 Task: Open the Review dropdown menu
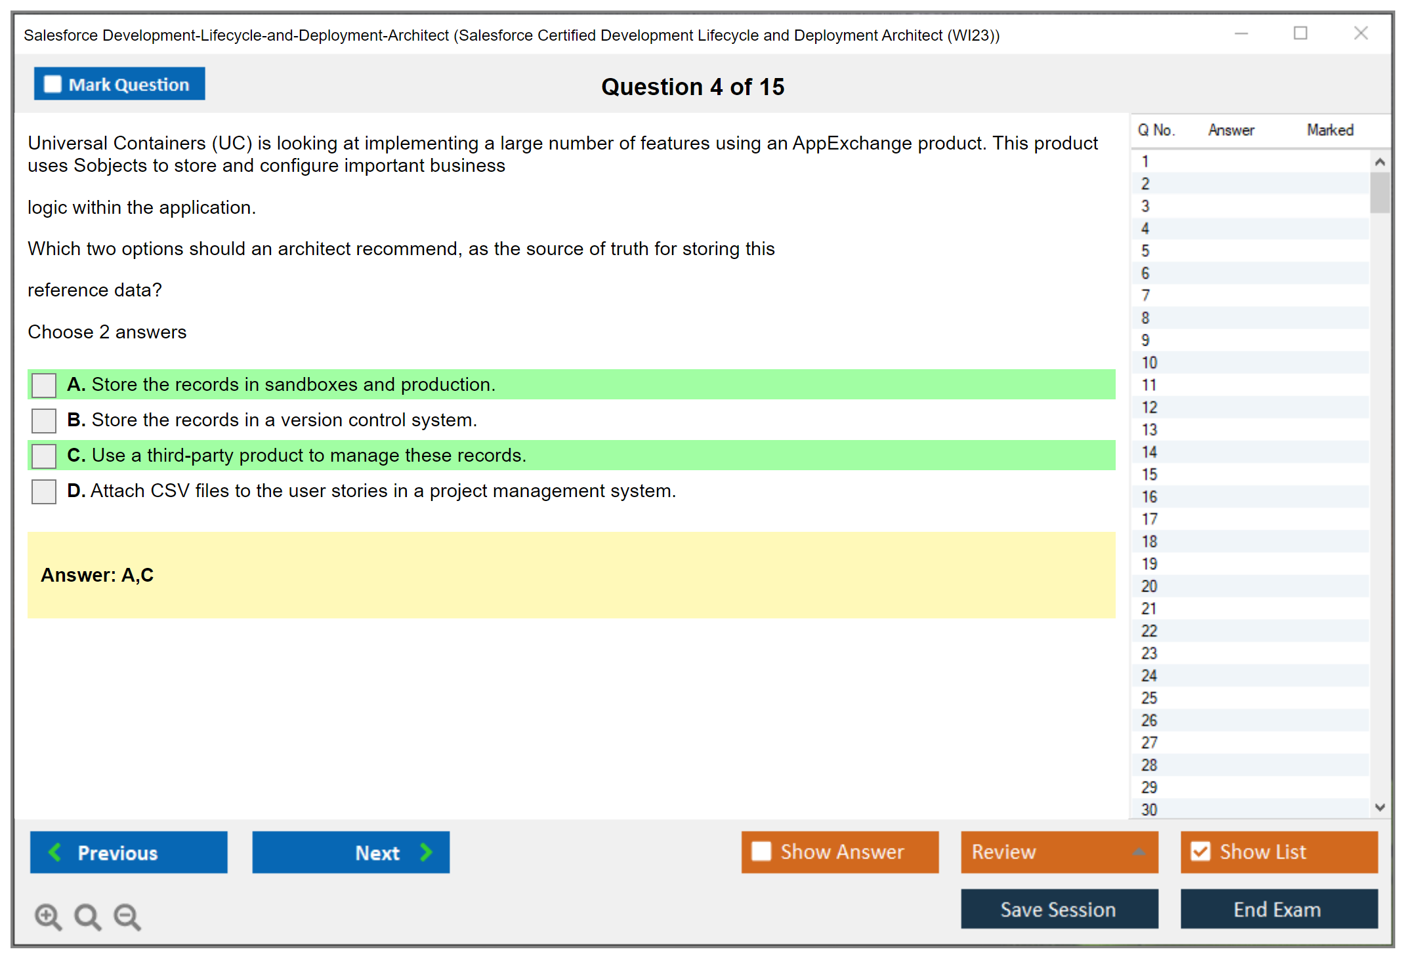pos(1139,851)
